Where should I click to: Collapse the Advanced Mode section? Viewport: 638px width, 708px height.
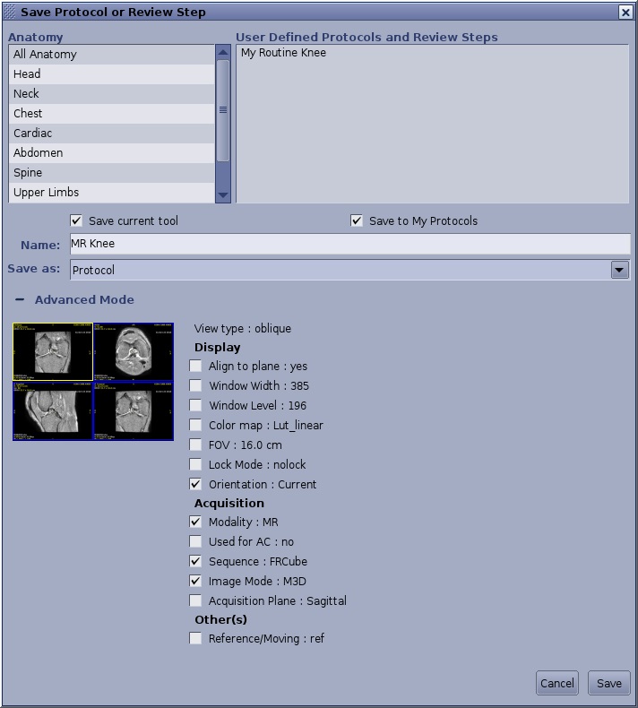[x=20, y=300]
